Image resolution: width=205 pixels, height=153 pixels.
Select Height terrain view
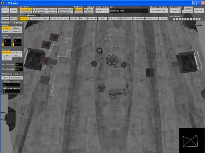pos(88,9)
